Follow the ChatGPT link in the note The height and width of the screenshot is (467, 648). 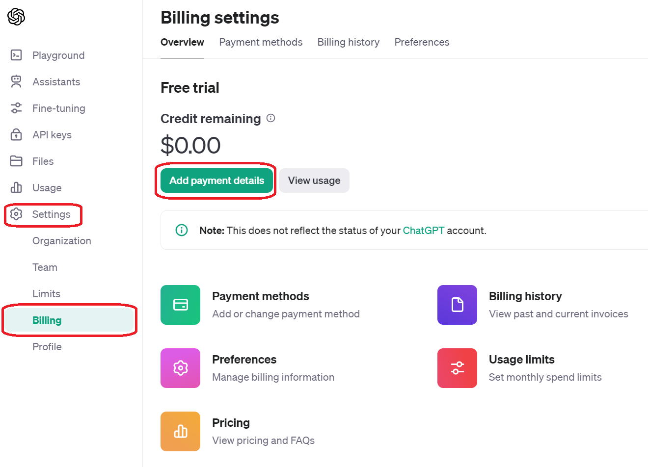[x=424, y=231]
